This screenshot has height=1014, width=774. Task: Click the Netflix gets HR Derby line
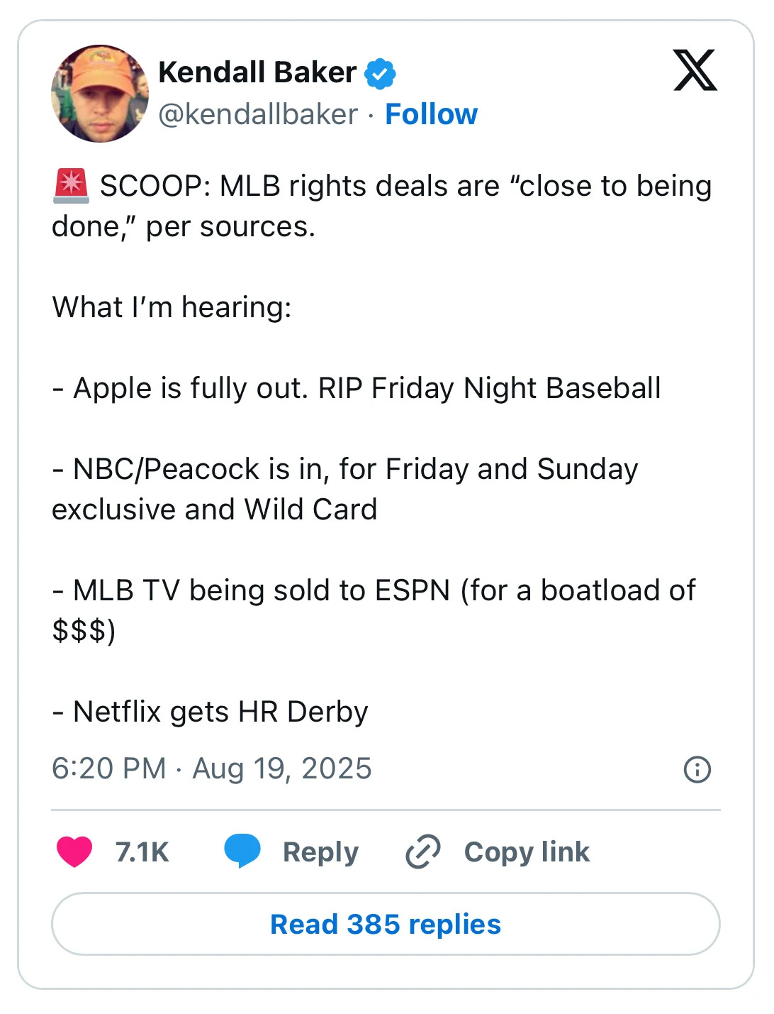pyautogui.click(x=211, y=712)
